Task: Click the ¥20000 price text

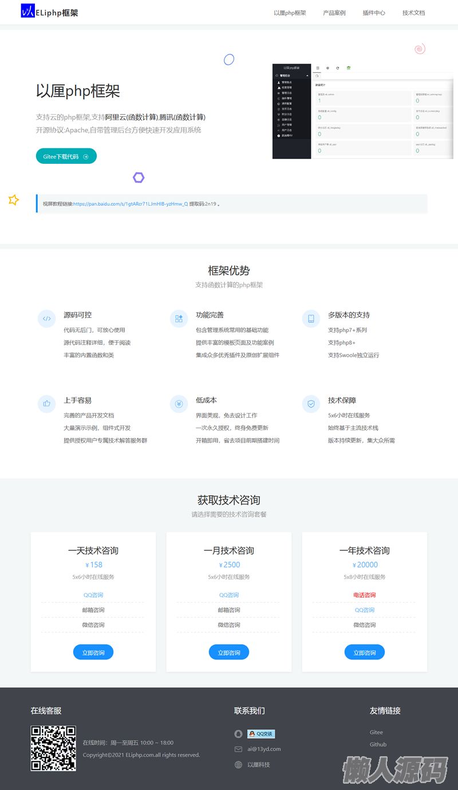Action: click(x=365, y=565)
